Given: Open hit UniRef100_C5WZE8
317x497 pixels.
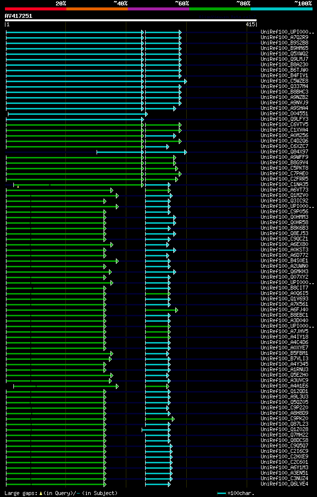Looking at the screenshot, I should pos(284,81).
